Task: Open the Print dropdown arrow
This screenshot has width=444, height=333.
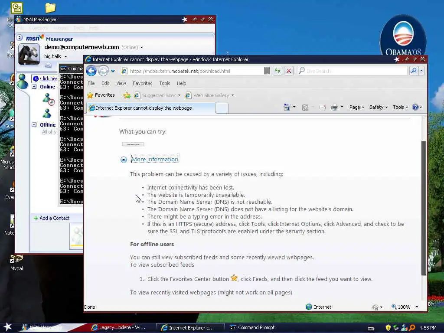Action: 342,107
